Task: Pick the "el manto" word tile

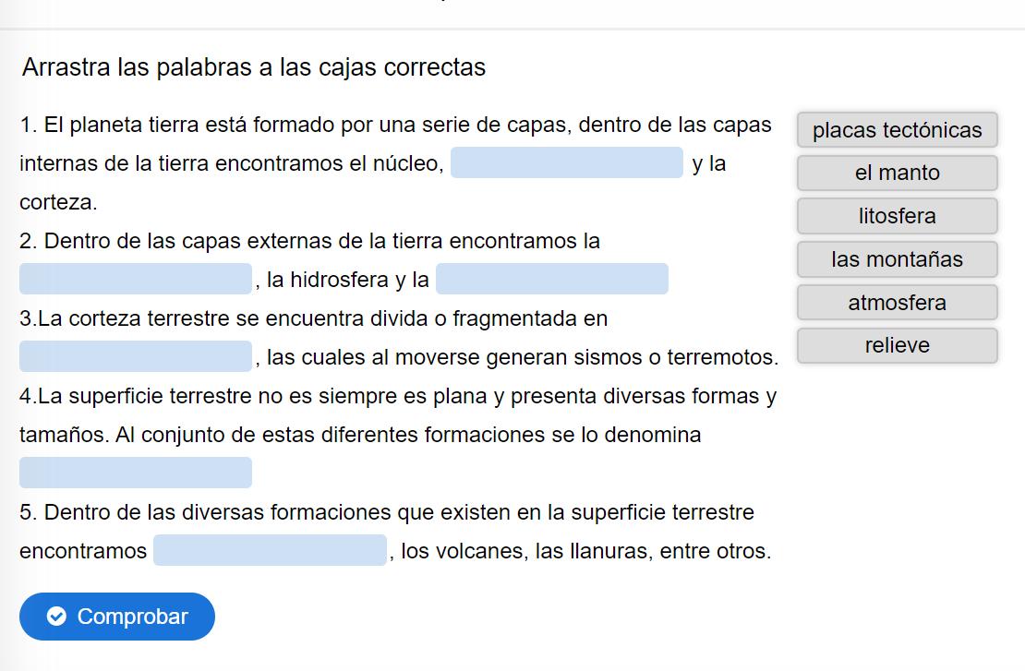Action: (897, 174)
